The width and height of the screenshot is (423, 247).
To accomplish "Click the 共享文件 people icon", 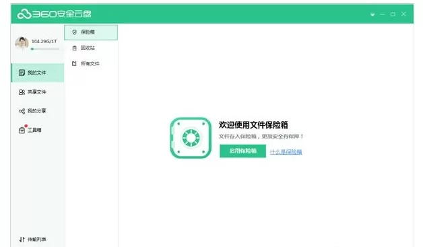I will pos(22,92).
